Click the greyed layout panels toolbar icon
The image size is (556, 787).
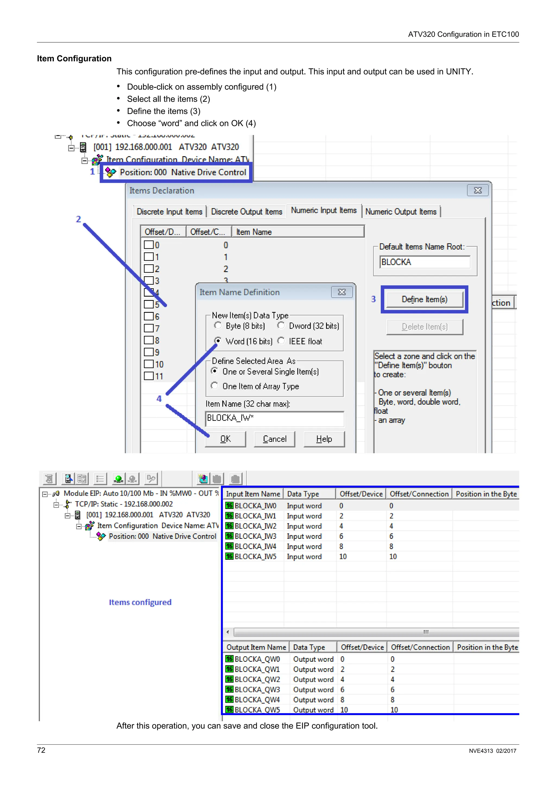pyautogui.click(x=82, y=479)
